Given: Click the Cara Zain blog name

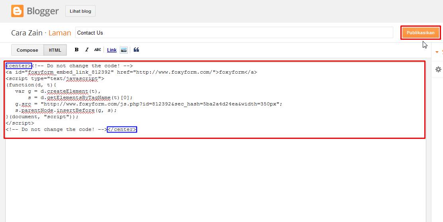Looking at the screenshot, I should [x=27, y=33].
